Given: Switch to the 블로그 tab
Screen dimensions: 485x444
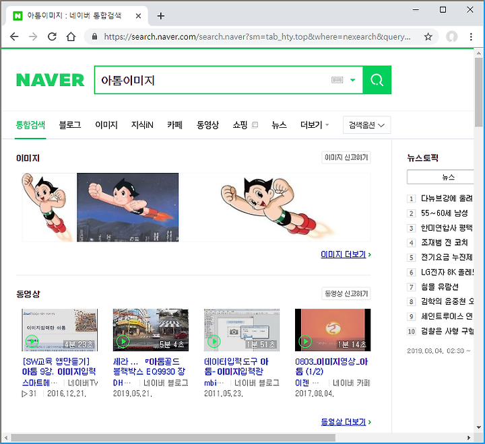Looking at the screenshot, I should [x=70, y=125].
